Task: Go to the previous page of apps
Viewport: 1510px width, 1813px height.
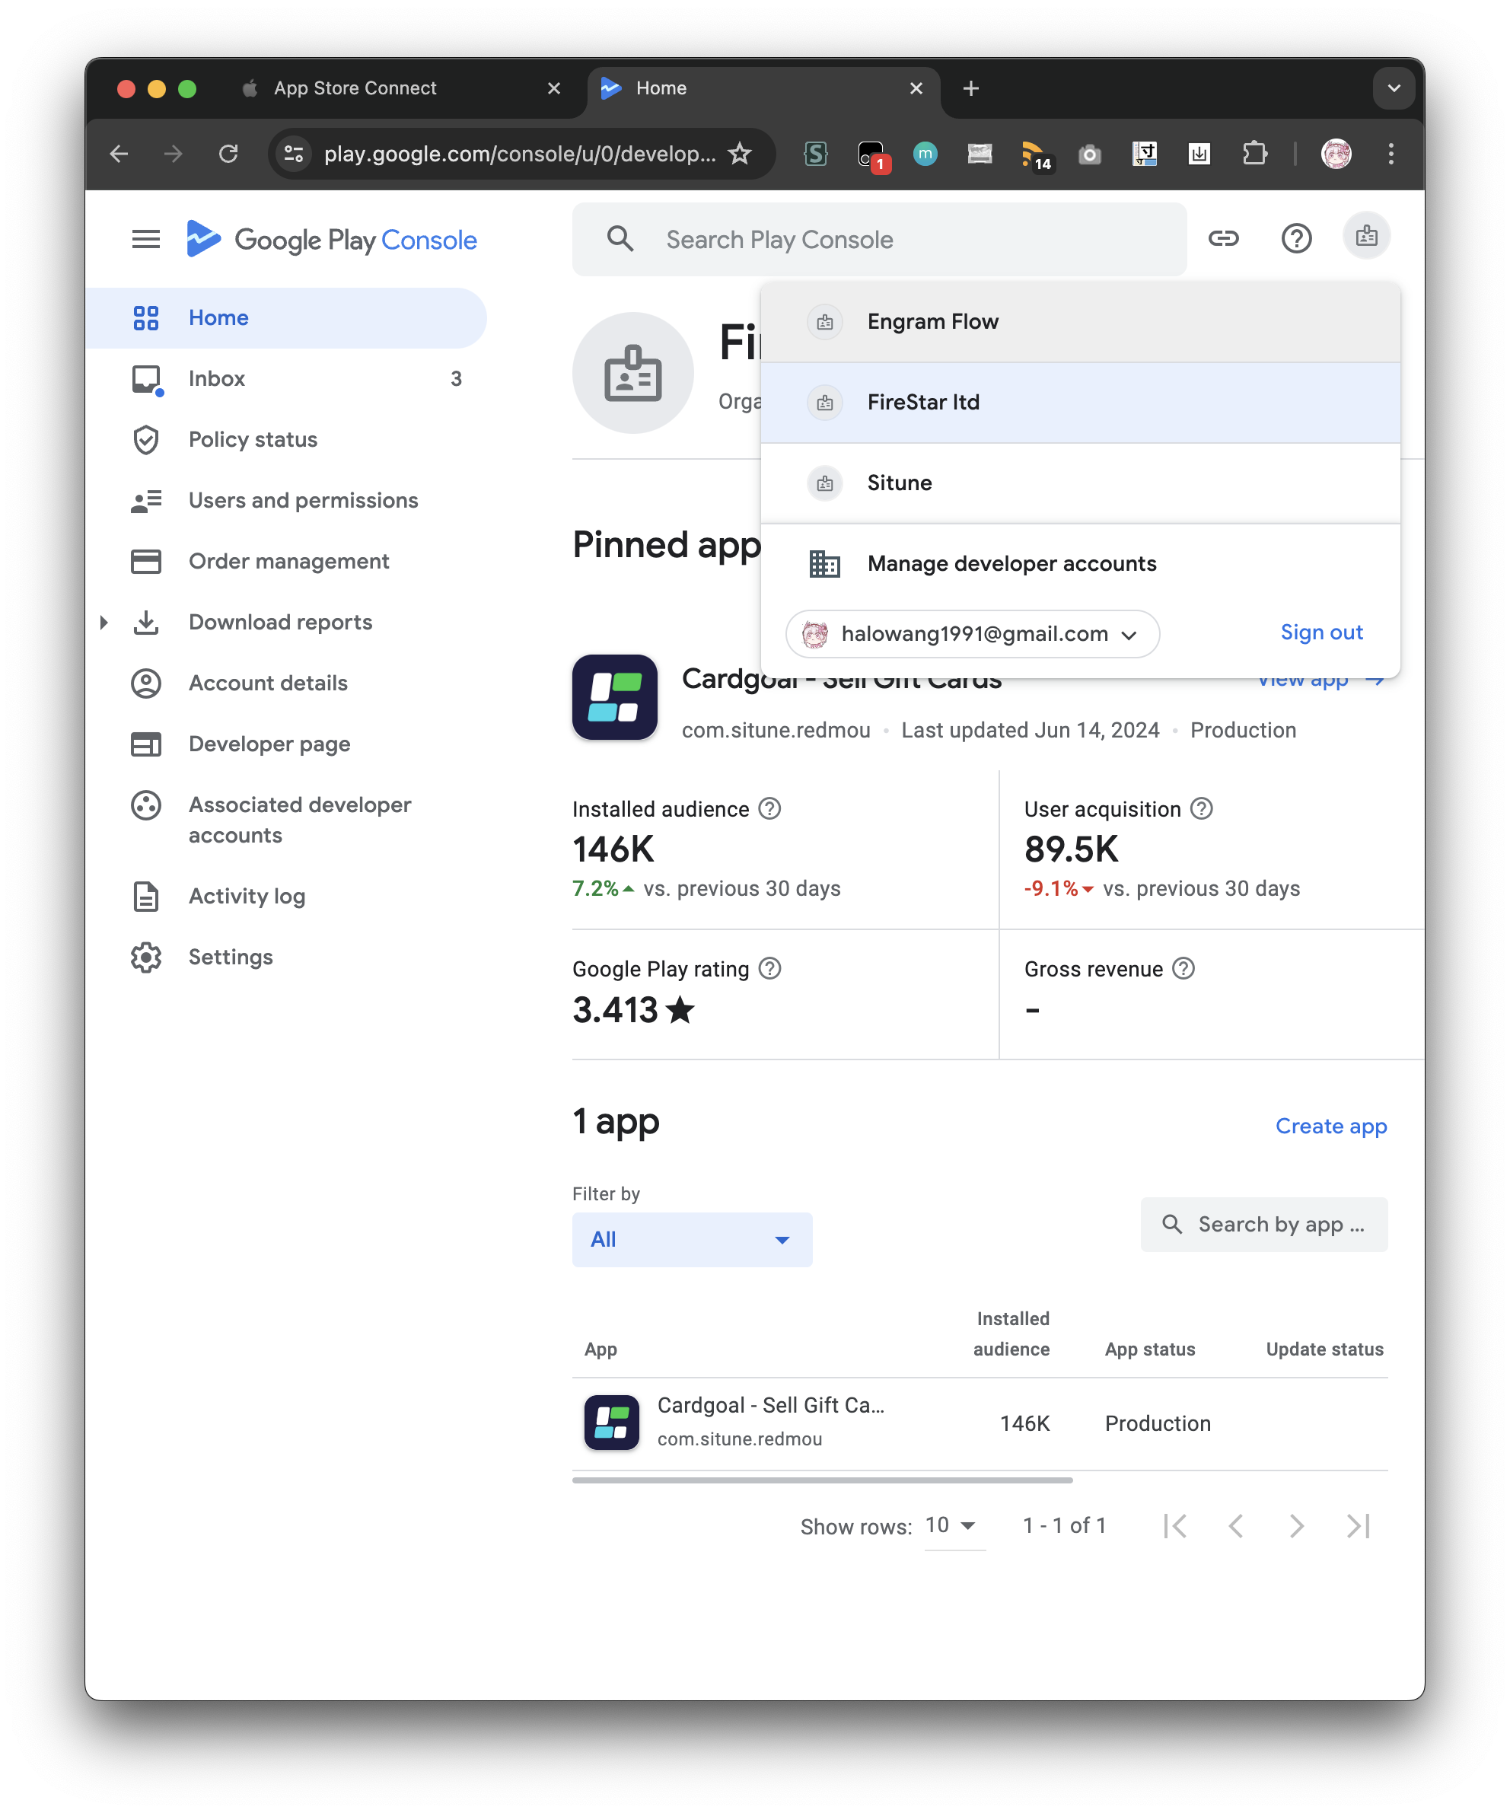Action: point(1235,1526)
